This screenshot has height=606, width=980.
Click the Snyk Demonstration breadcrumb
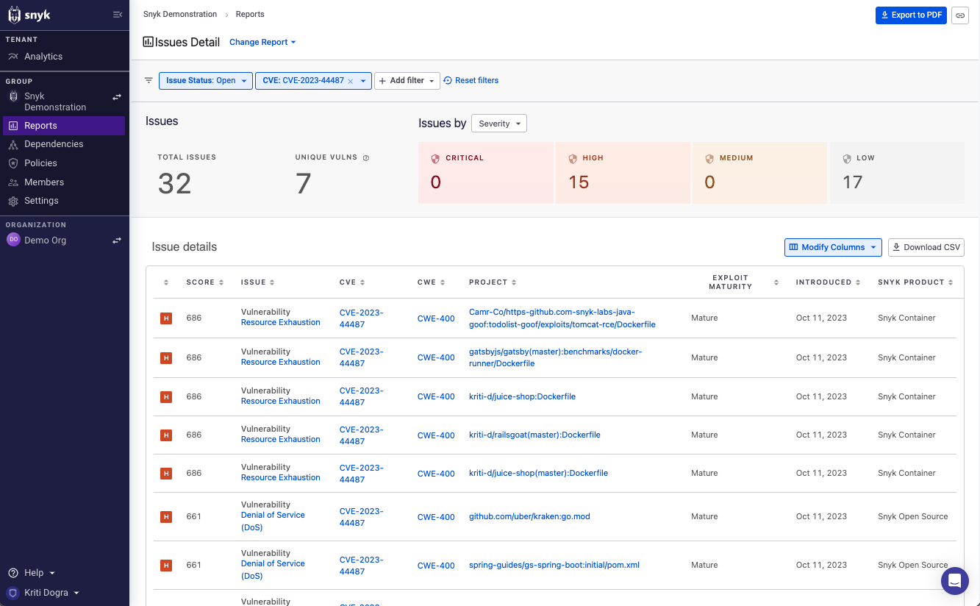click(x=180, y=14)
